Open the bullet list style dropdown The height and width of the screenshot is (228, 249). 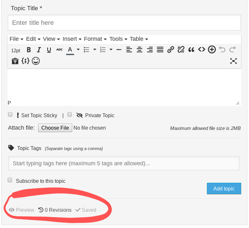click(94, 50)
